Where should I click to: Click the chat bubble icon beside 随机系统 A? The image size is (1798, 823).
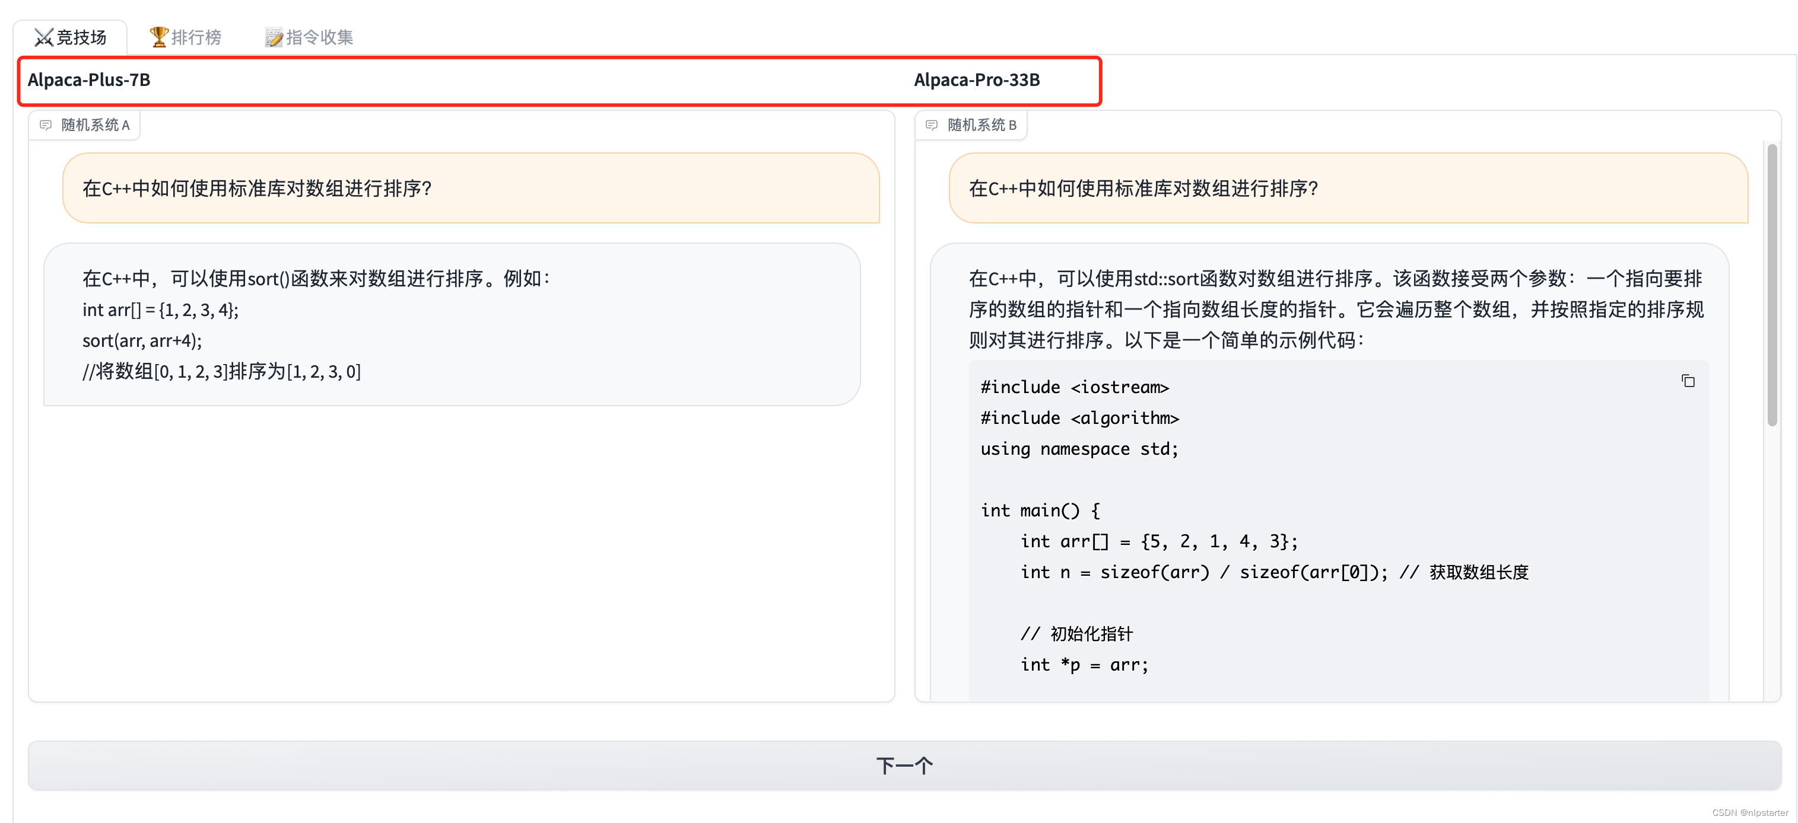click(46, 125)
